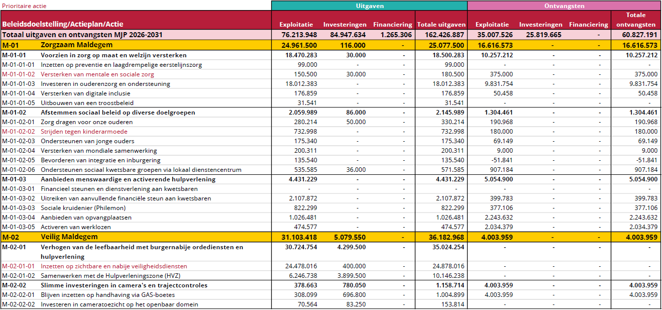
Task: Open 'Inzetten op zichtbare en nabije veiligheidsdiensten'
Action: (x=114, y=266)
